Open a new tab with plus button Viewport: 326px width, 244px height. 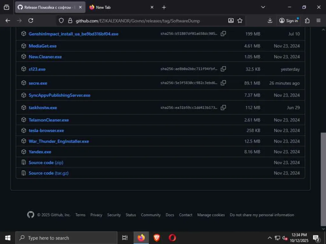pos(164,7)
